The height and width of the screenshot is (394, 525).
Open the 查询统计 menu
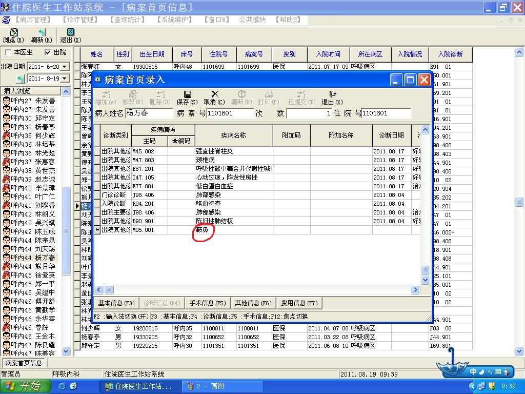[x=127, y=20]
